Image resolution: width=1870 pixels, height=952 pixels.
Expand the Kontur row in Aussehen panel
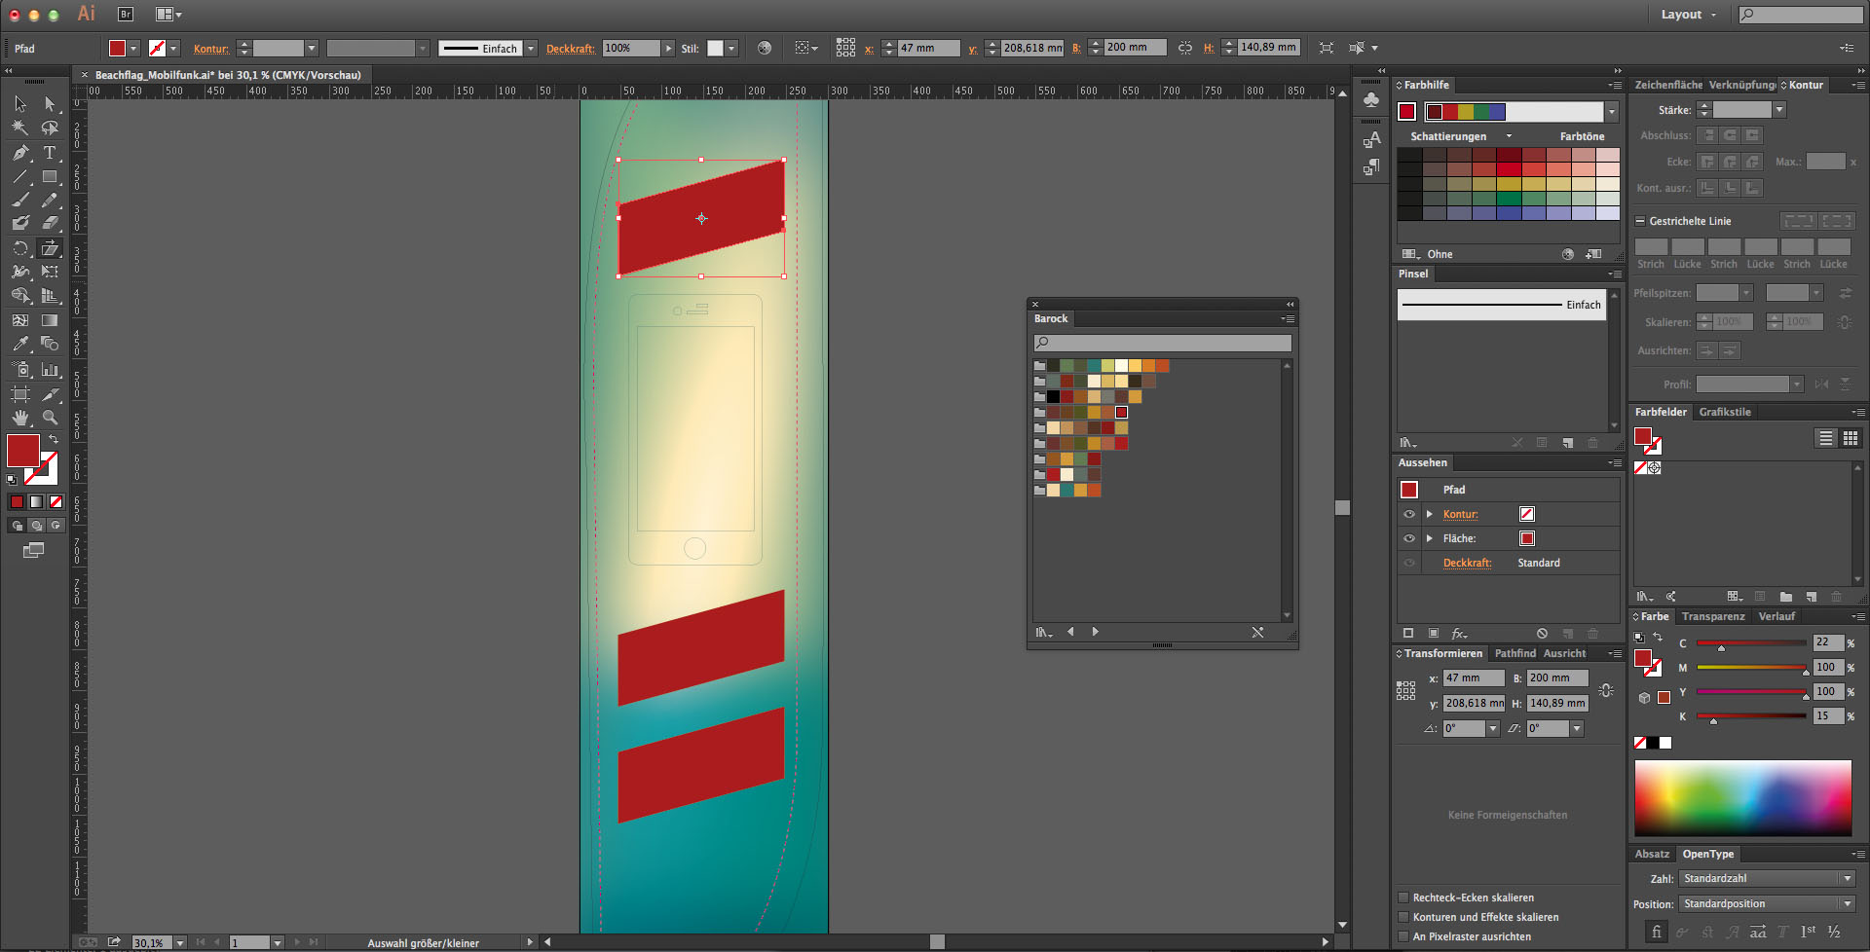(x=1430, y=514)
